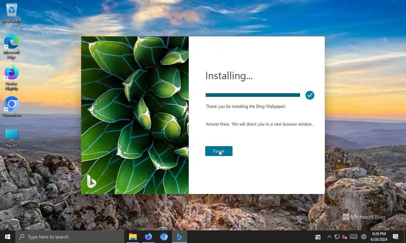
Task: Open the notification center icon
Action: pyautogui.click(x=396, y=237)
